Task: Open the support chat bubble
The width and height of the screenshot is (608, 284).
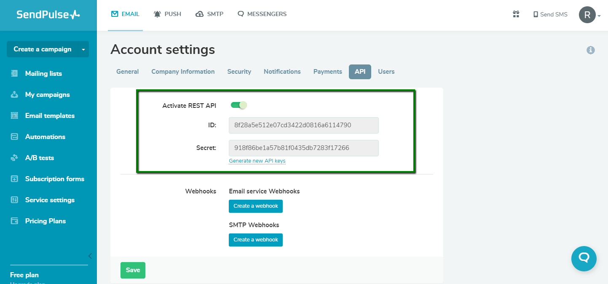Action: click(584, 259)
